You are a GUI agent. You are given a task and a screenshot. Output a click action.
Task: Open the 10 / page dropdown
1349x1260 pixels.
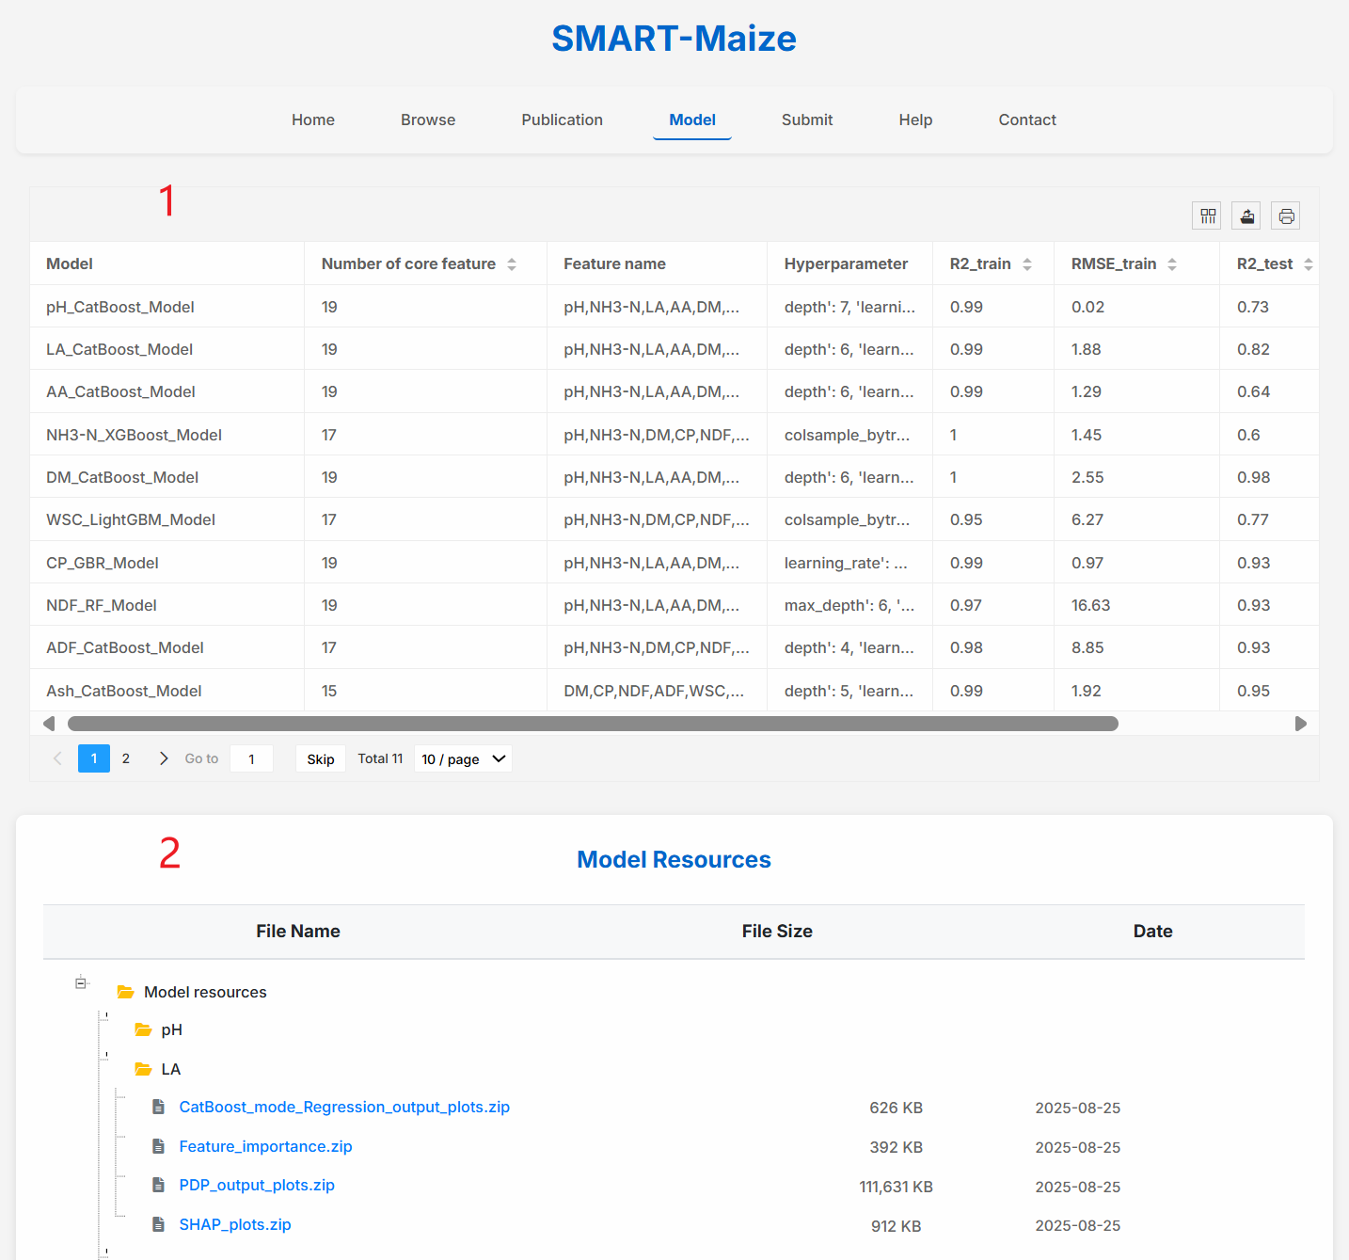[463, 759]
